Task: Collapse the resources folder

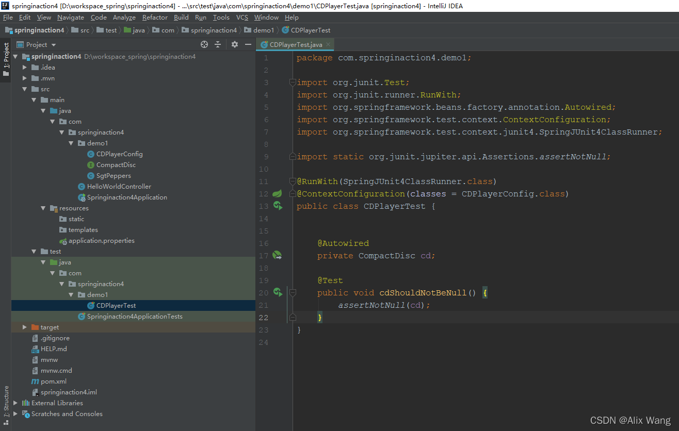Action: tap(43, 208)
